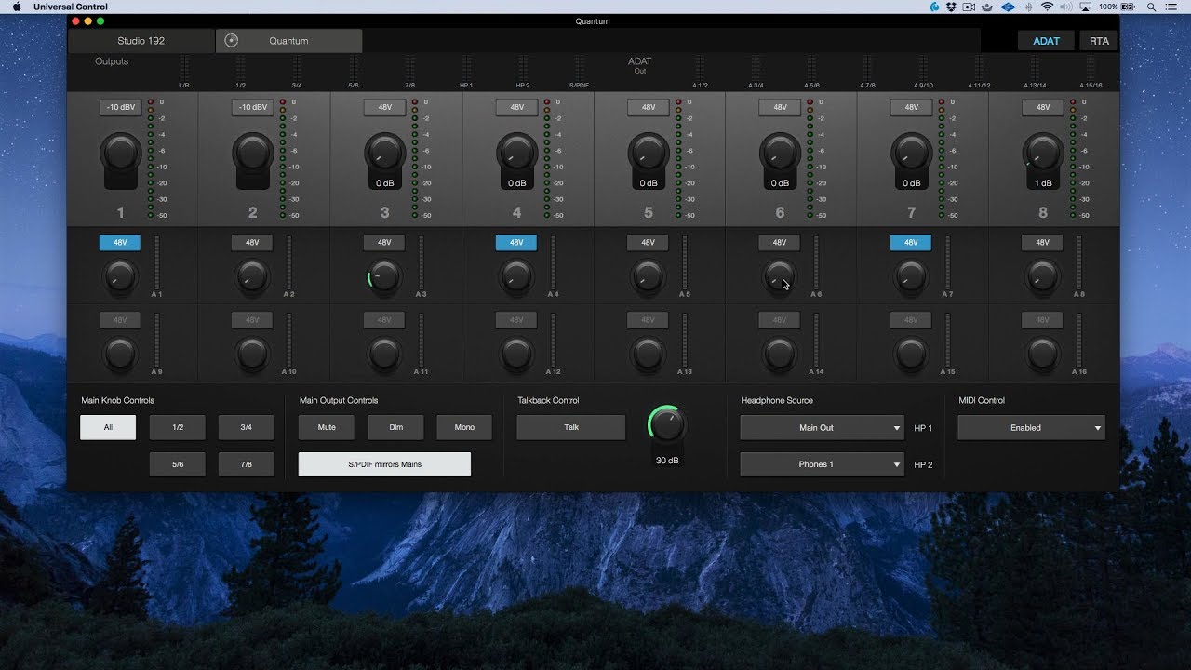The width and height of the screenshot is (1191, 670).
Task: Click the A 3 preamp gain knob
Action: pos(384,276)
